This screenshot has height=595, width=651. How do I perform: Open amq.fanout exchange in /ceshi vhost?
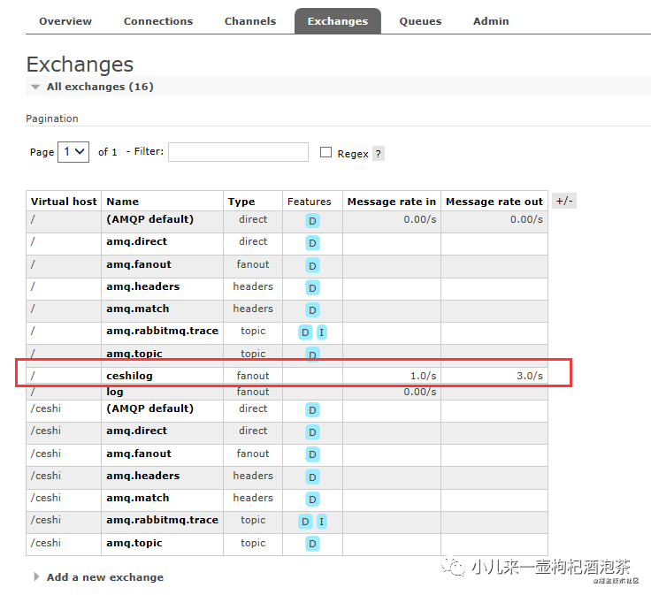[x=139, y=454]
